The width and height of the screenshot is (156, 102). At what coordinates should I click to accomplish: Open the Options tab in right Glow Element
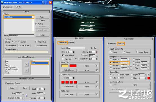pos(121,43)
